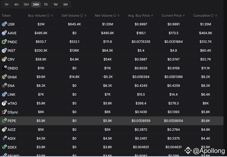Open the AAVE token name
This screenshot has height=157, width=227.
tap(12, 33)
